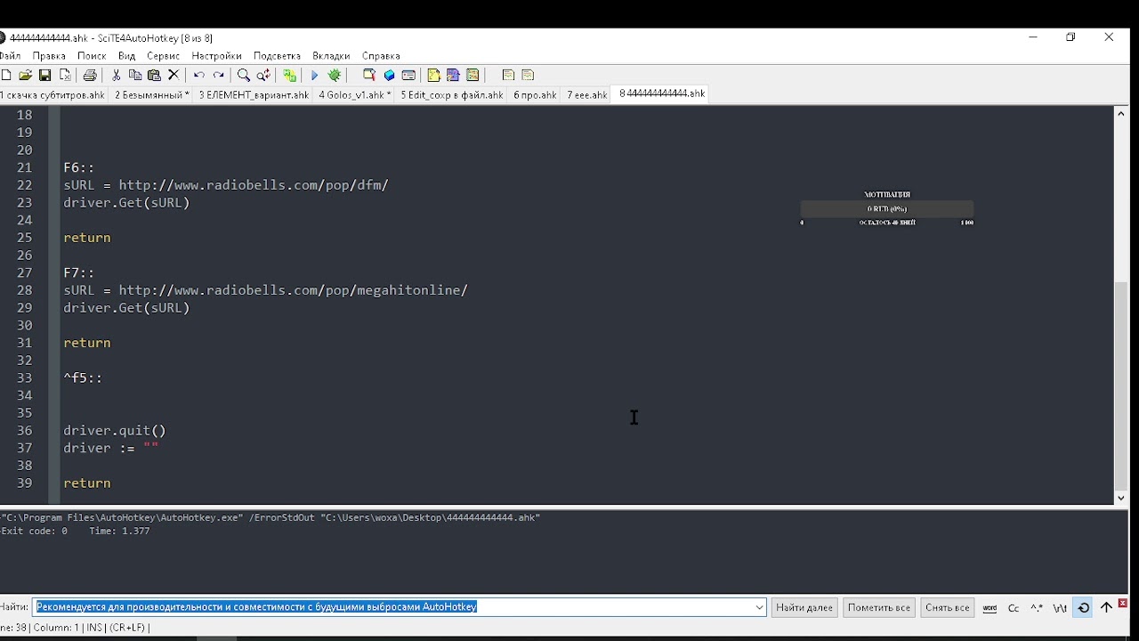Switch to tab 1 скачка субтитров.ahk
This screenshot has width=1139, height=641.
tap(53, 95)
